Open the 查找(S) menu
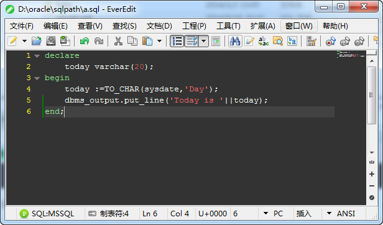 [x=124, y=26]
